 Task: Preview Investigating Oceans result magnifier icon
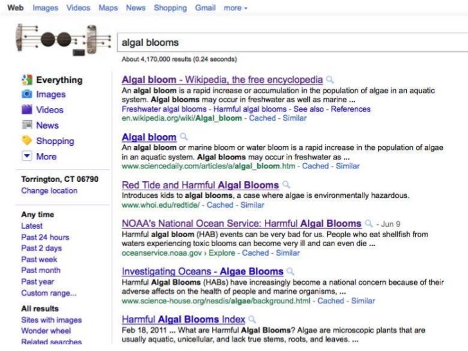[x=290, y=271]
